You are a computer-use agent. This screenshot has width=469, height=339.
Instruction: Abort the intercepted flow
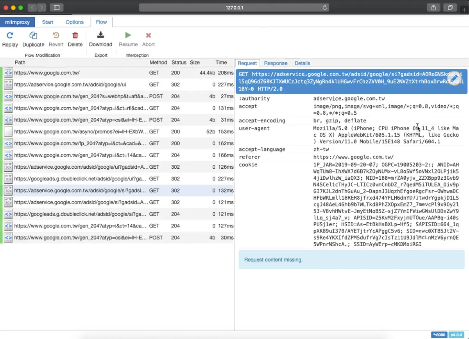(148, 39)
